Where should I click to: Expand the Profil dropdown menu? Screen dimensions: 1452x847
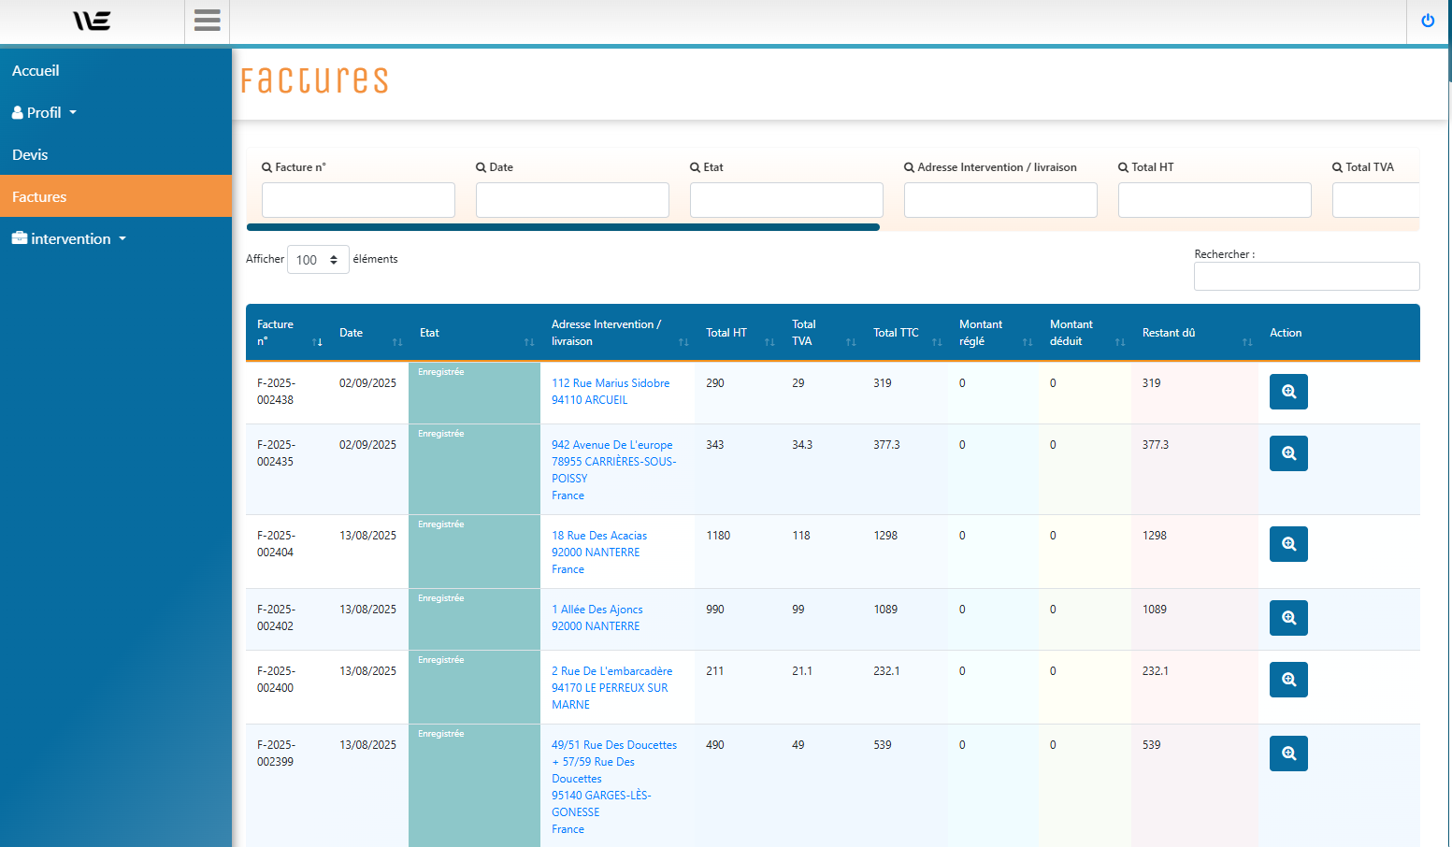click(x=44, y=113)
